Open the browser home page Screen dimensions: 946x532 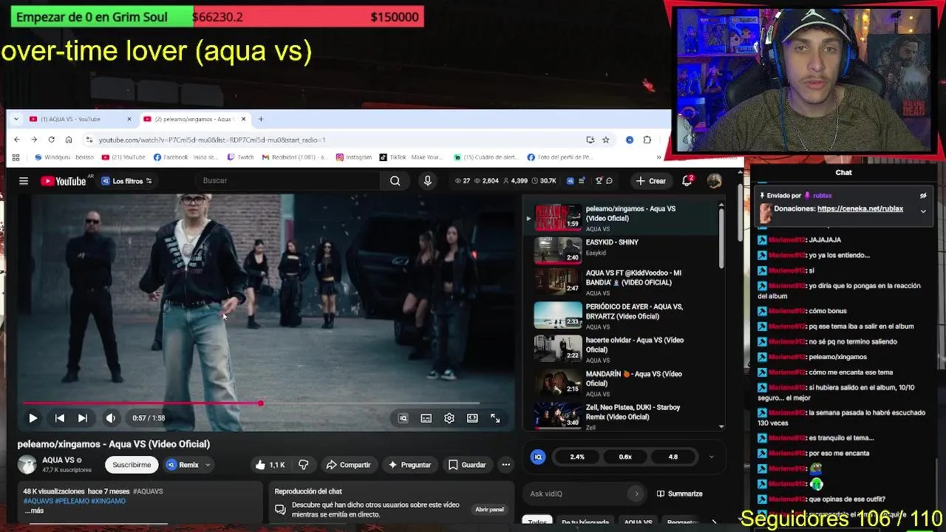(x=69, y=140)
